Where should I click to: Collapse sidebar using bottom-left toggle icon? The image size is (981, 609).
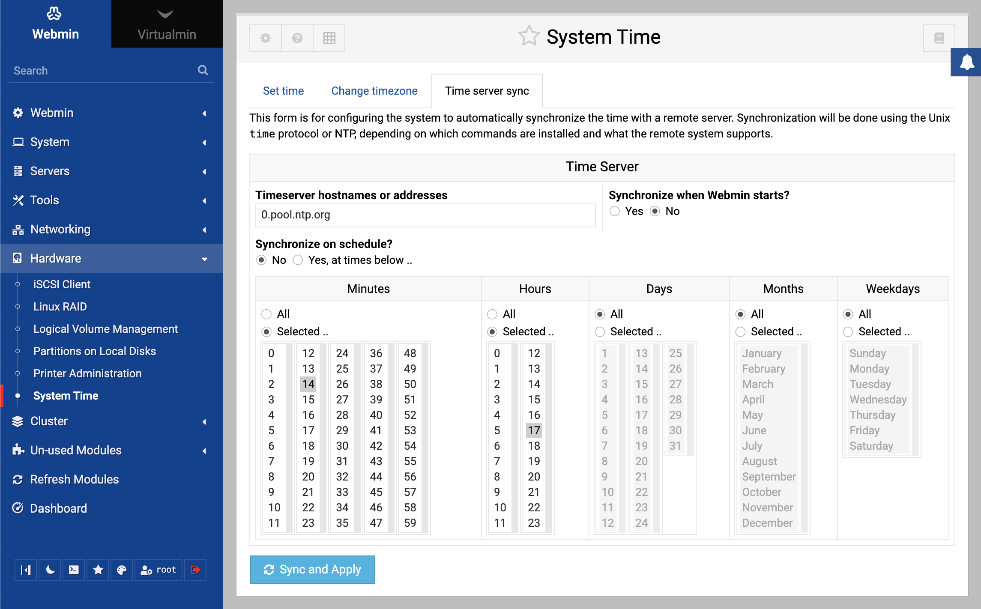pyautogui.click(x=26, y=570)
